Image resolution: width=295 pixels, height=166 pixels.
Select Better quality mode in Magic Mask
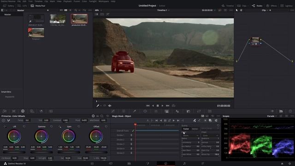(195, 129)
